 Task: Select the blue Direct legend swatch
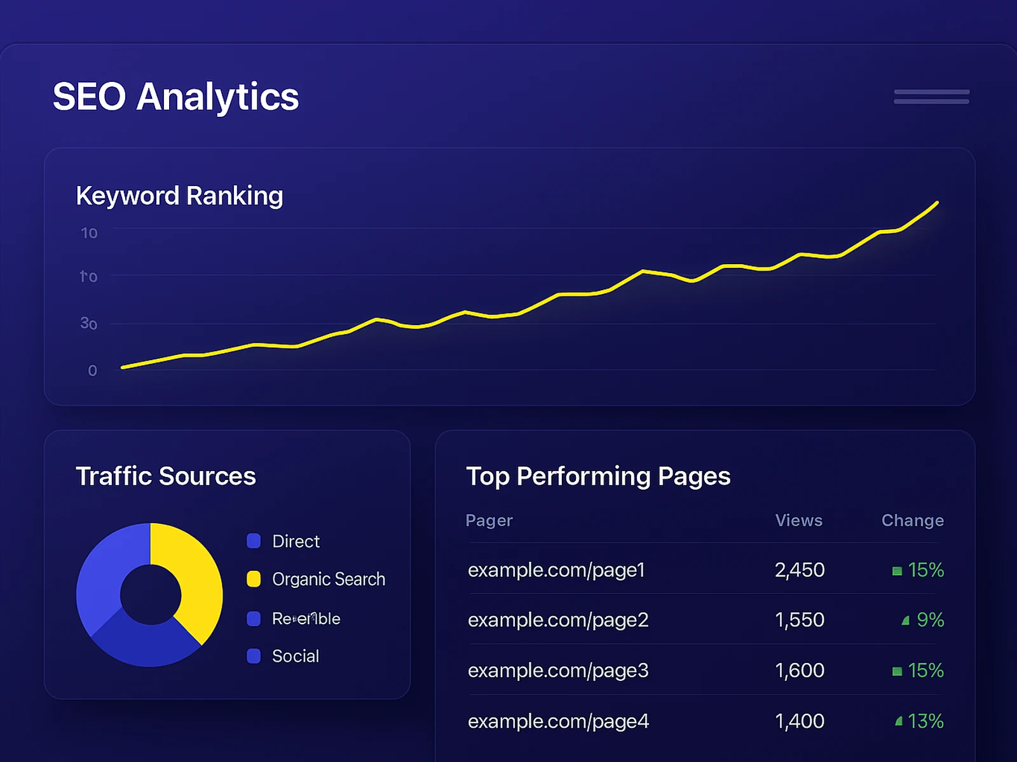coord(254,541)
